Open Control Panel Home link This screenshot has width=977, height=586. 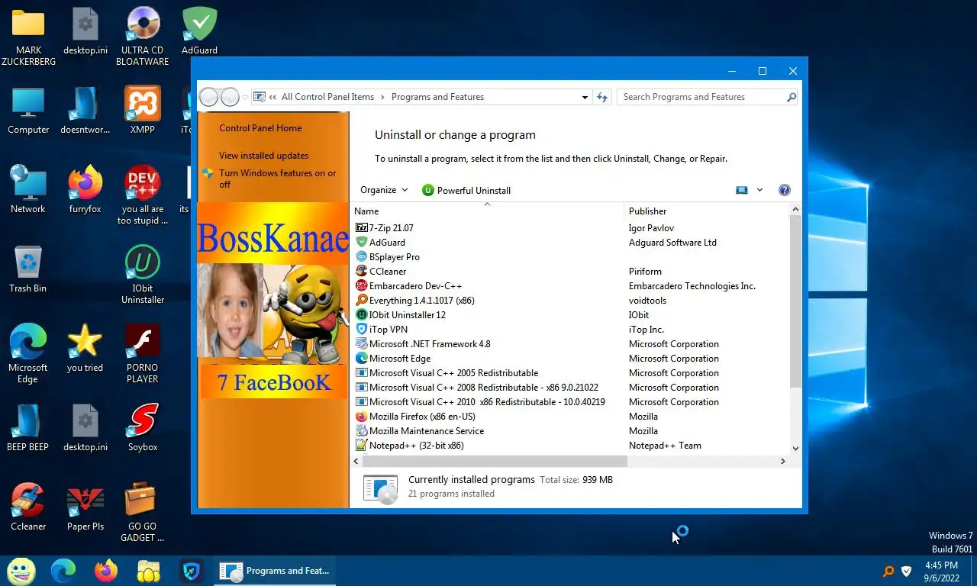(x=260, y=128)
